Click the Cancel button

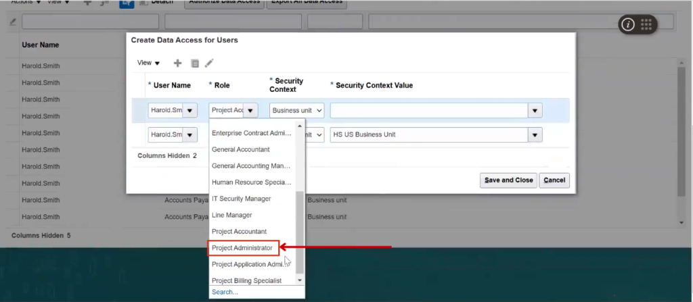coord(554,180)
